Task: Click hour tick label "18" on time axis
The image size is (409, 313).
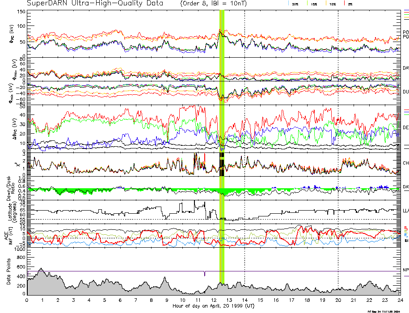Action: [307, 300]
